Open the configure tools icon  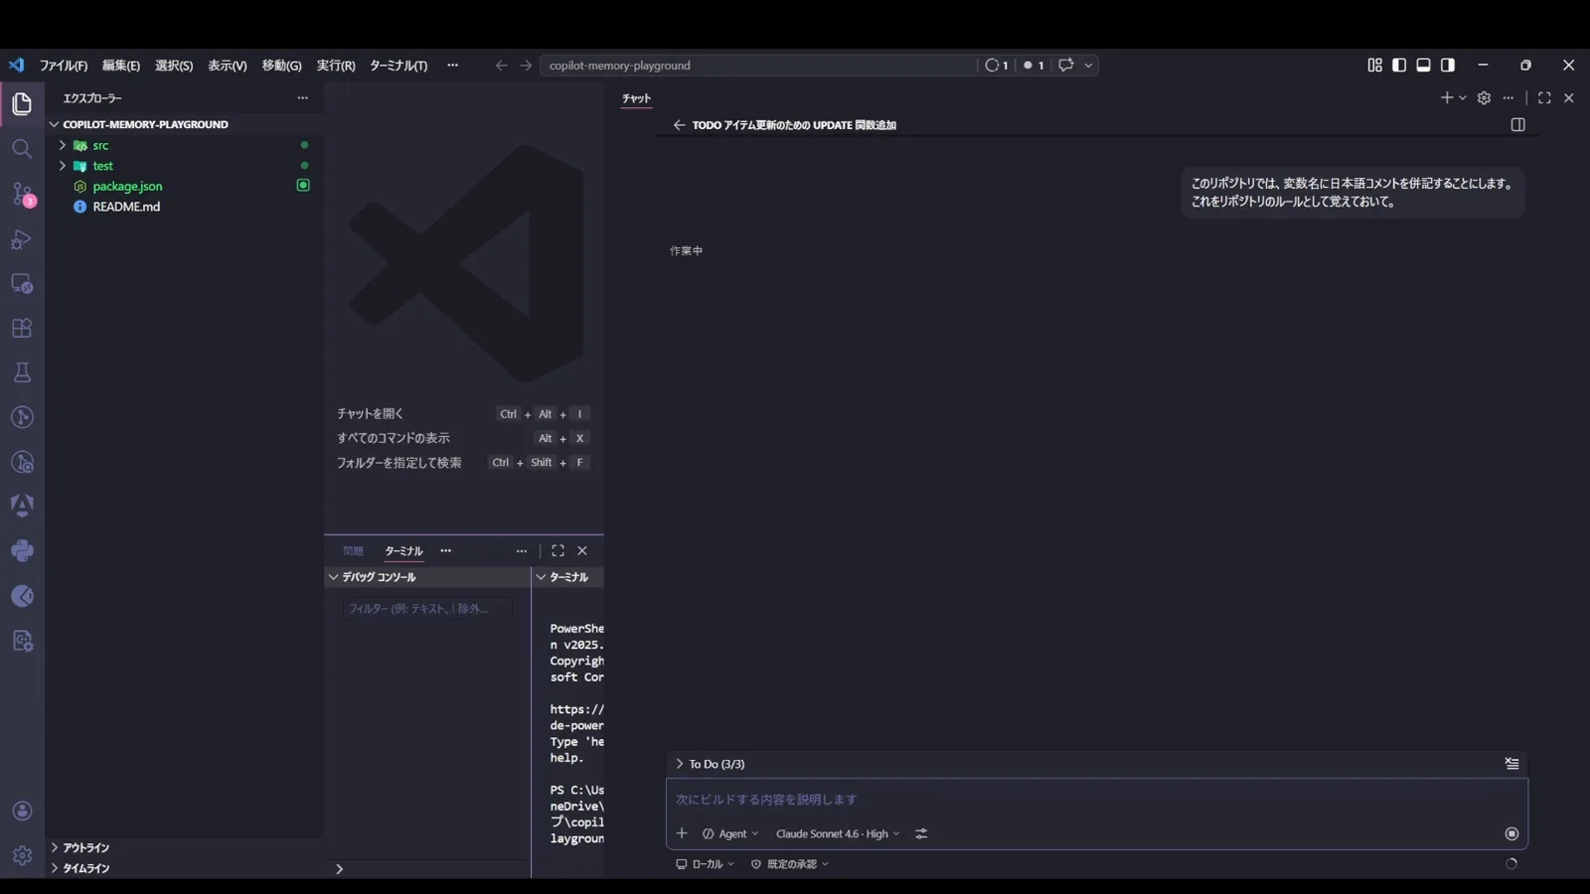click(921, 833)
